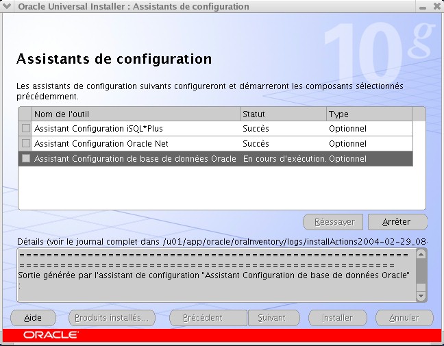Check the iSQL*Plus assistant checkbox
The height and width of the screenshot is (346, 444).
click(x=26, y=128)
